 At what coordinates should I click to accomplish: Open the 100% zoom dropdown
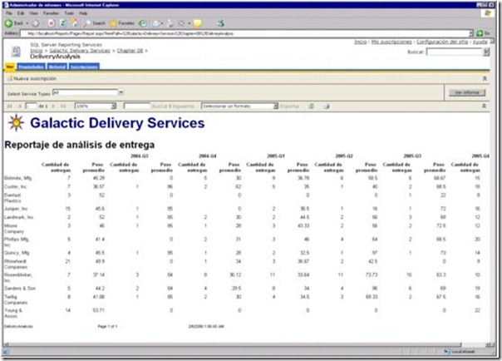pyautogui.click(x=113, y=106)
